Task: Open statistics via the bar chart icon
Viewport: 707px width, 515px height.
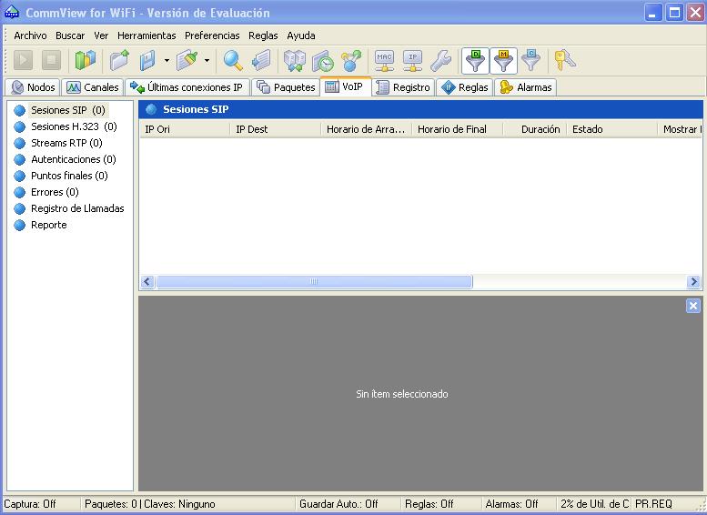Action: (x=86, y=60)
